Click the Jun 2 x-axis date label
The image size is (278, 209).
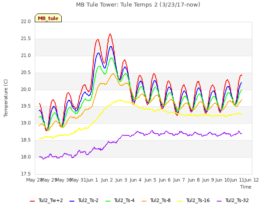107,180
